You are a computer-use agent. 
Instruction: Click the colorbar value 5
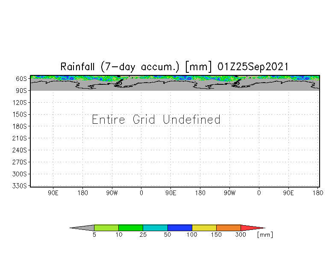click(94, 235)
